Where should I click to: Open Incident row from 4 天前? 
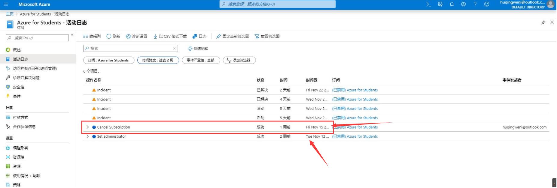click(316, 99)
